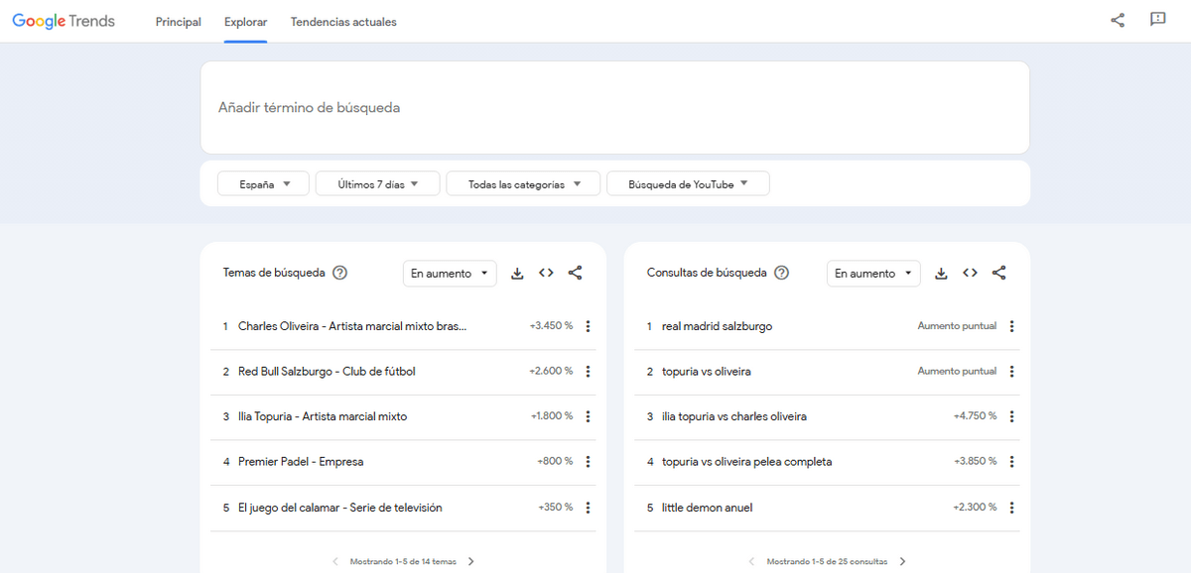This screenshot has width=1191, height=573.
Task: Open more options for pelea completa query
Action: point(1011,462)
